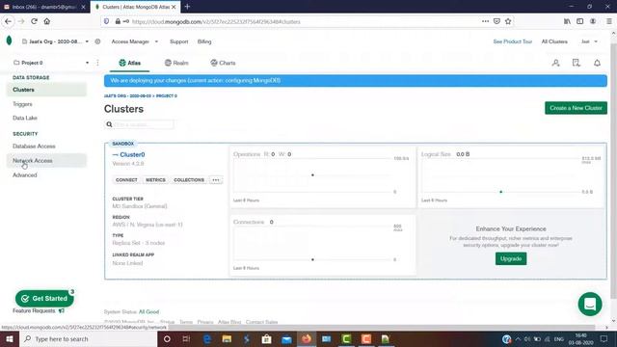The image size is (617, 347).
Task: Click Create a New Cluster button
Action: point(576,108)
